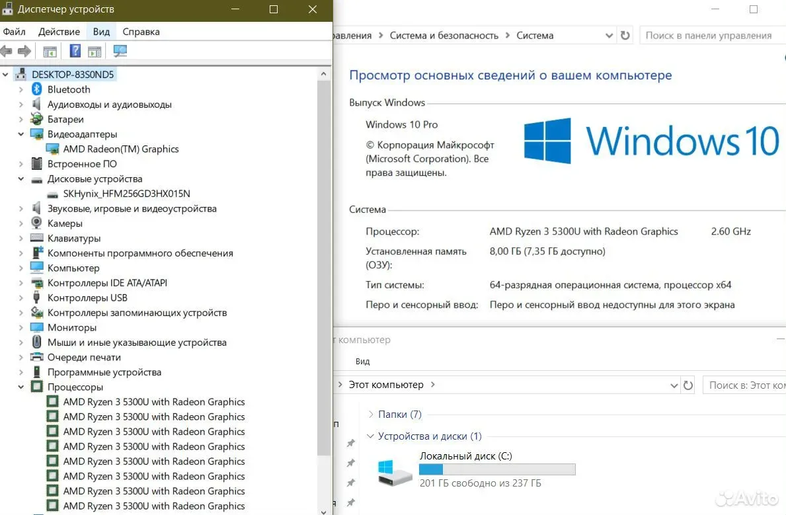Select the Камеры webcam icon
Image resolution: width=786 pixels, height=515 pixels.
pos(36,223)
